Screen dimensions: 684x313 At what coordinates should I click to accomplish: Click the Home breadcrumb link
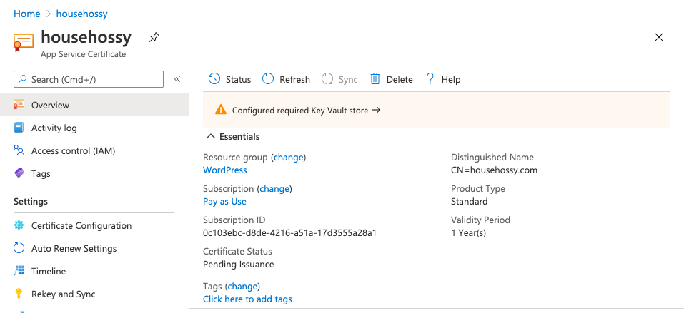coord(26,14)
